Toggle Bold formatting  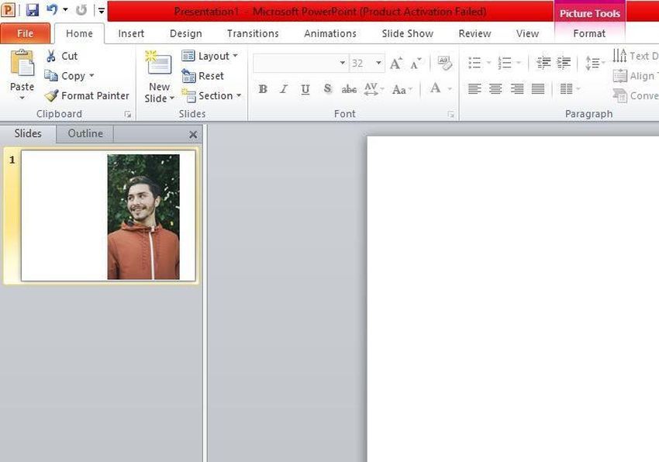pos(263,89)
